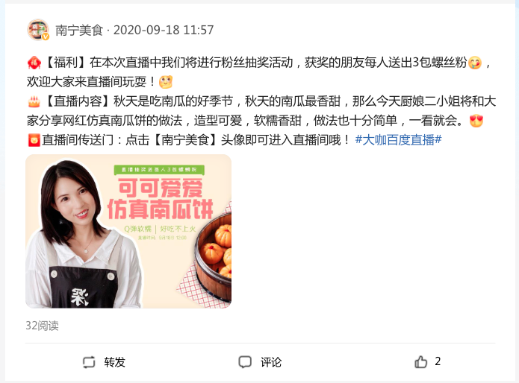519x383 pixels.
Task: Click the smiling emoji after 直播间玩耍
Action: click(166, 82)
